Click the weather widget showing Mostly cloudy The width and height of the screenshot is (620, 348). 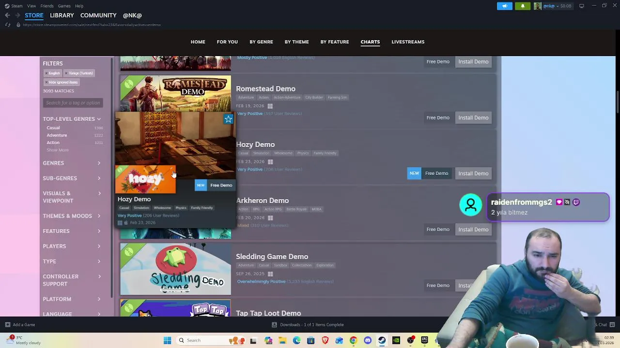[x=24, y=340]
